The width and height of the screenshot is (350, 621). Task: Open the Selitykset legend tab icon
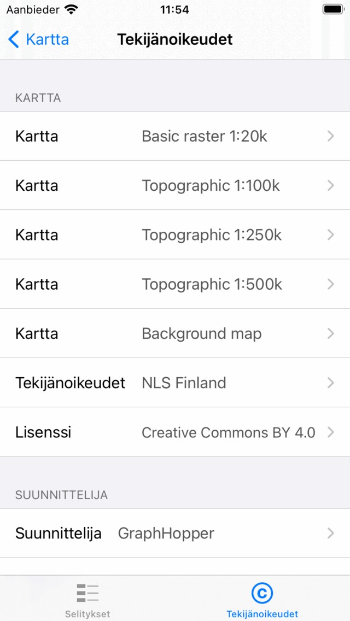click(x=87, y=593)
